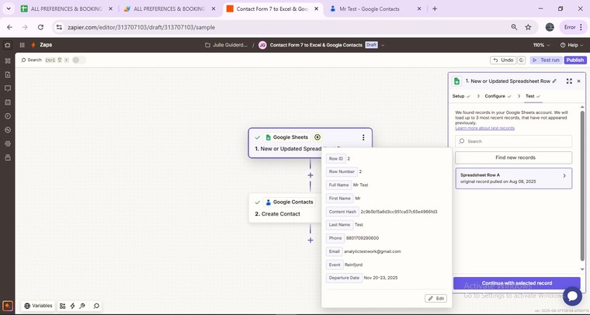Screen dimensions: 590x315
Task: Switch to Mr Test Google Contacts browser tab
Action: (x=375, y=9)
